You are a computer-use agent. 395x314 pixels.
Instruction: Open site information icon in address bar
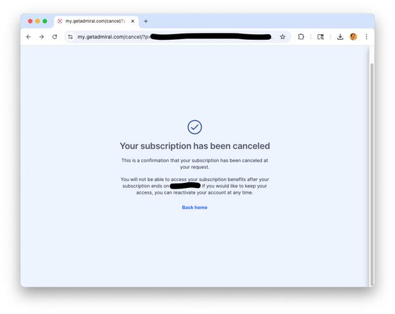[x=70, y=37]
